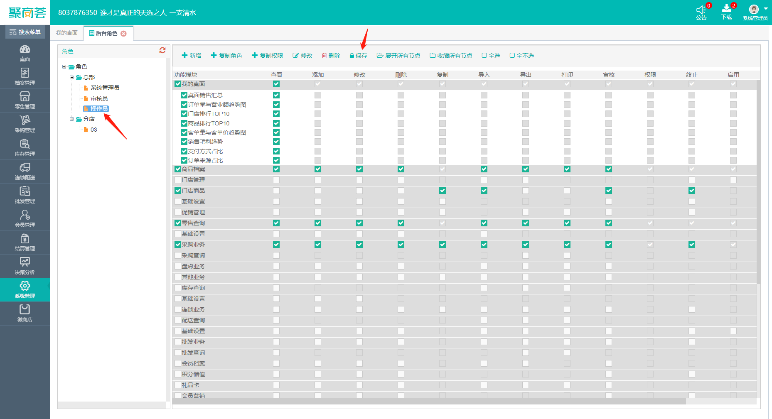Open 微商店 in the sidebar

[x=25, y=313]
